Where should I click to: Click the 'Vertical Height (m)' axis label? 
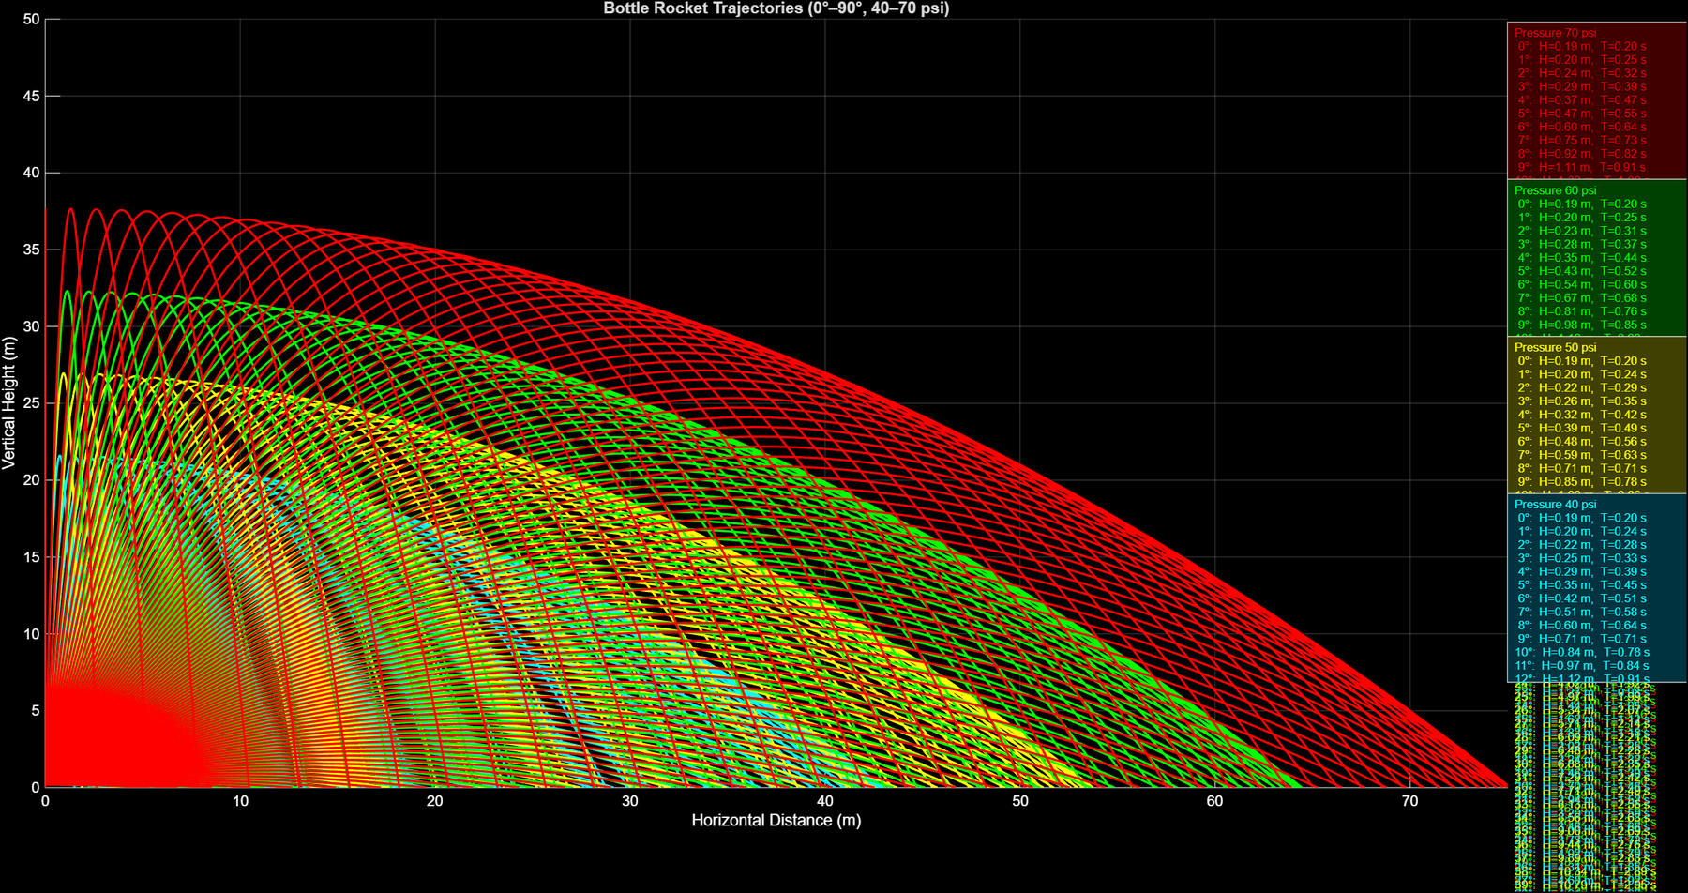[x=9, y=402]
